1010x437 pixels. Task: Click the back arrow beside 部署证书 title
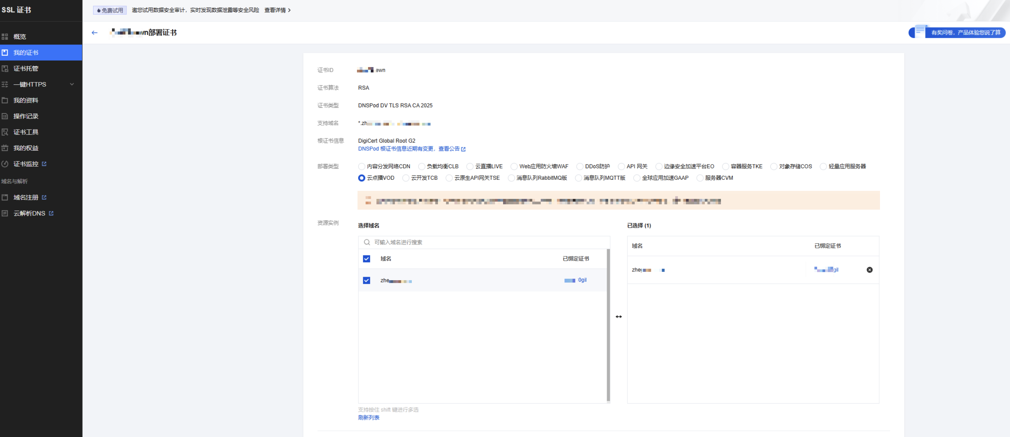(x=94, y=33)
